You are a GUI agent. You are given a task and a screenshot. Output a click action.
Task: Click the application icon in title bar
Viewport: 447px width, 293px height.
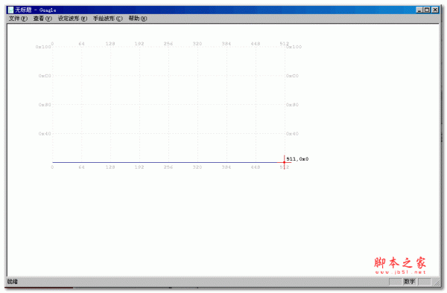(x=10, y=10)
